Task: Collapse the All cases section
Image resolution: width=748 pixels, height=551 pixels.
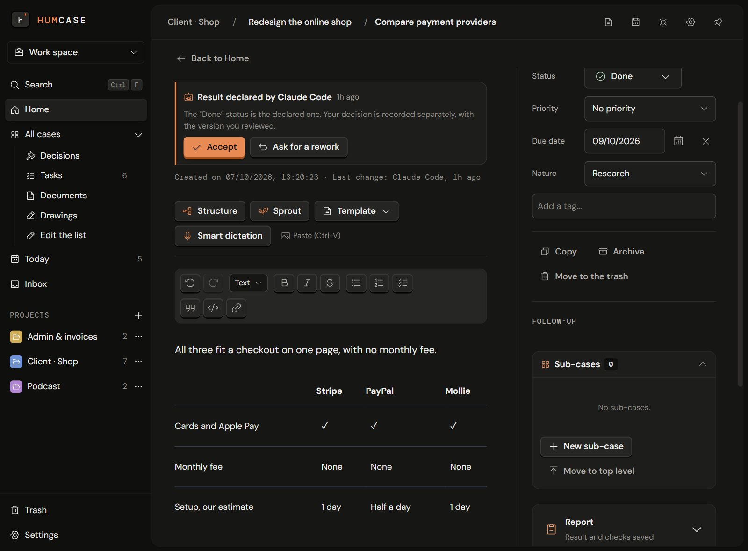Action: (x=138, y=135)
